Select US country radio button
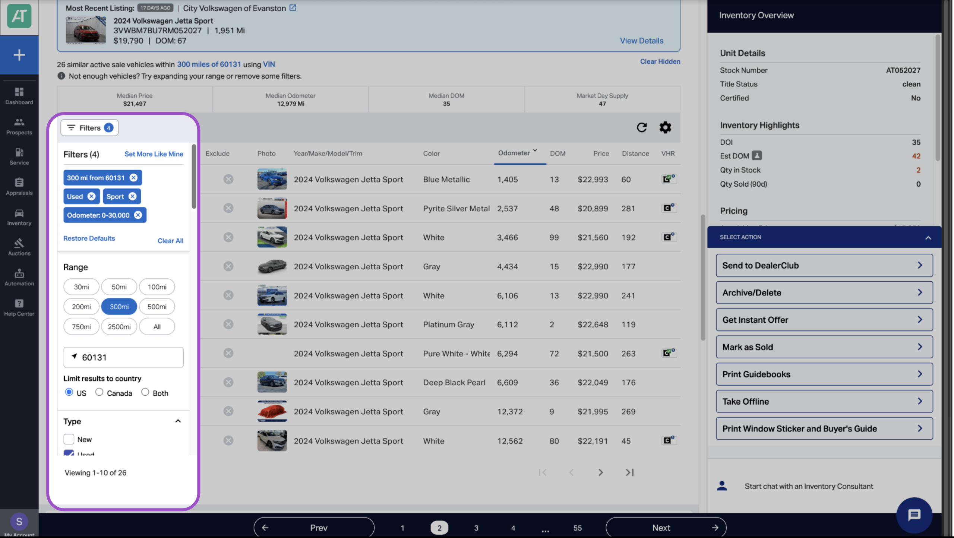The image size is (954, 538). pos(69,392)
